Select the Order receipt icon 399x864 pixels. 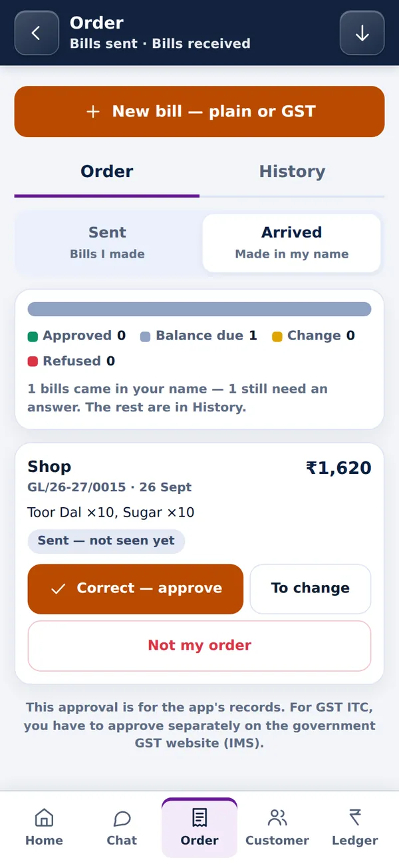(199, 817)
